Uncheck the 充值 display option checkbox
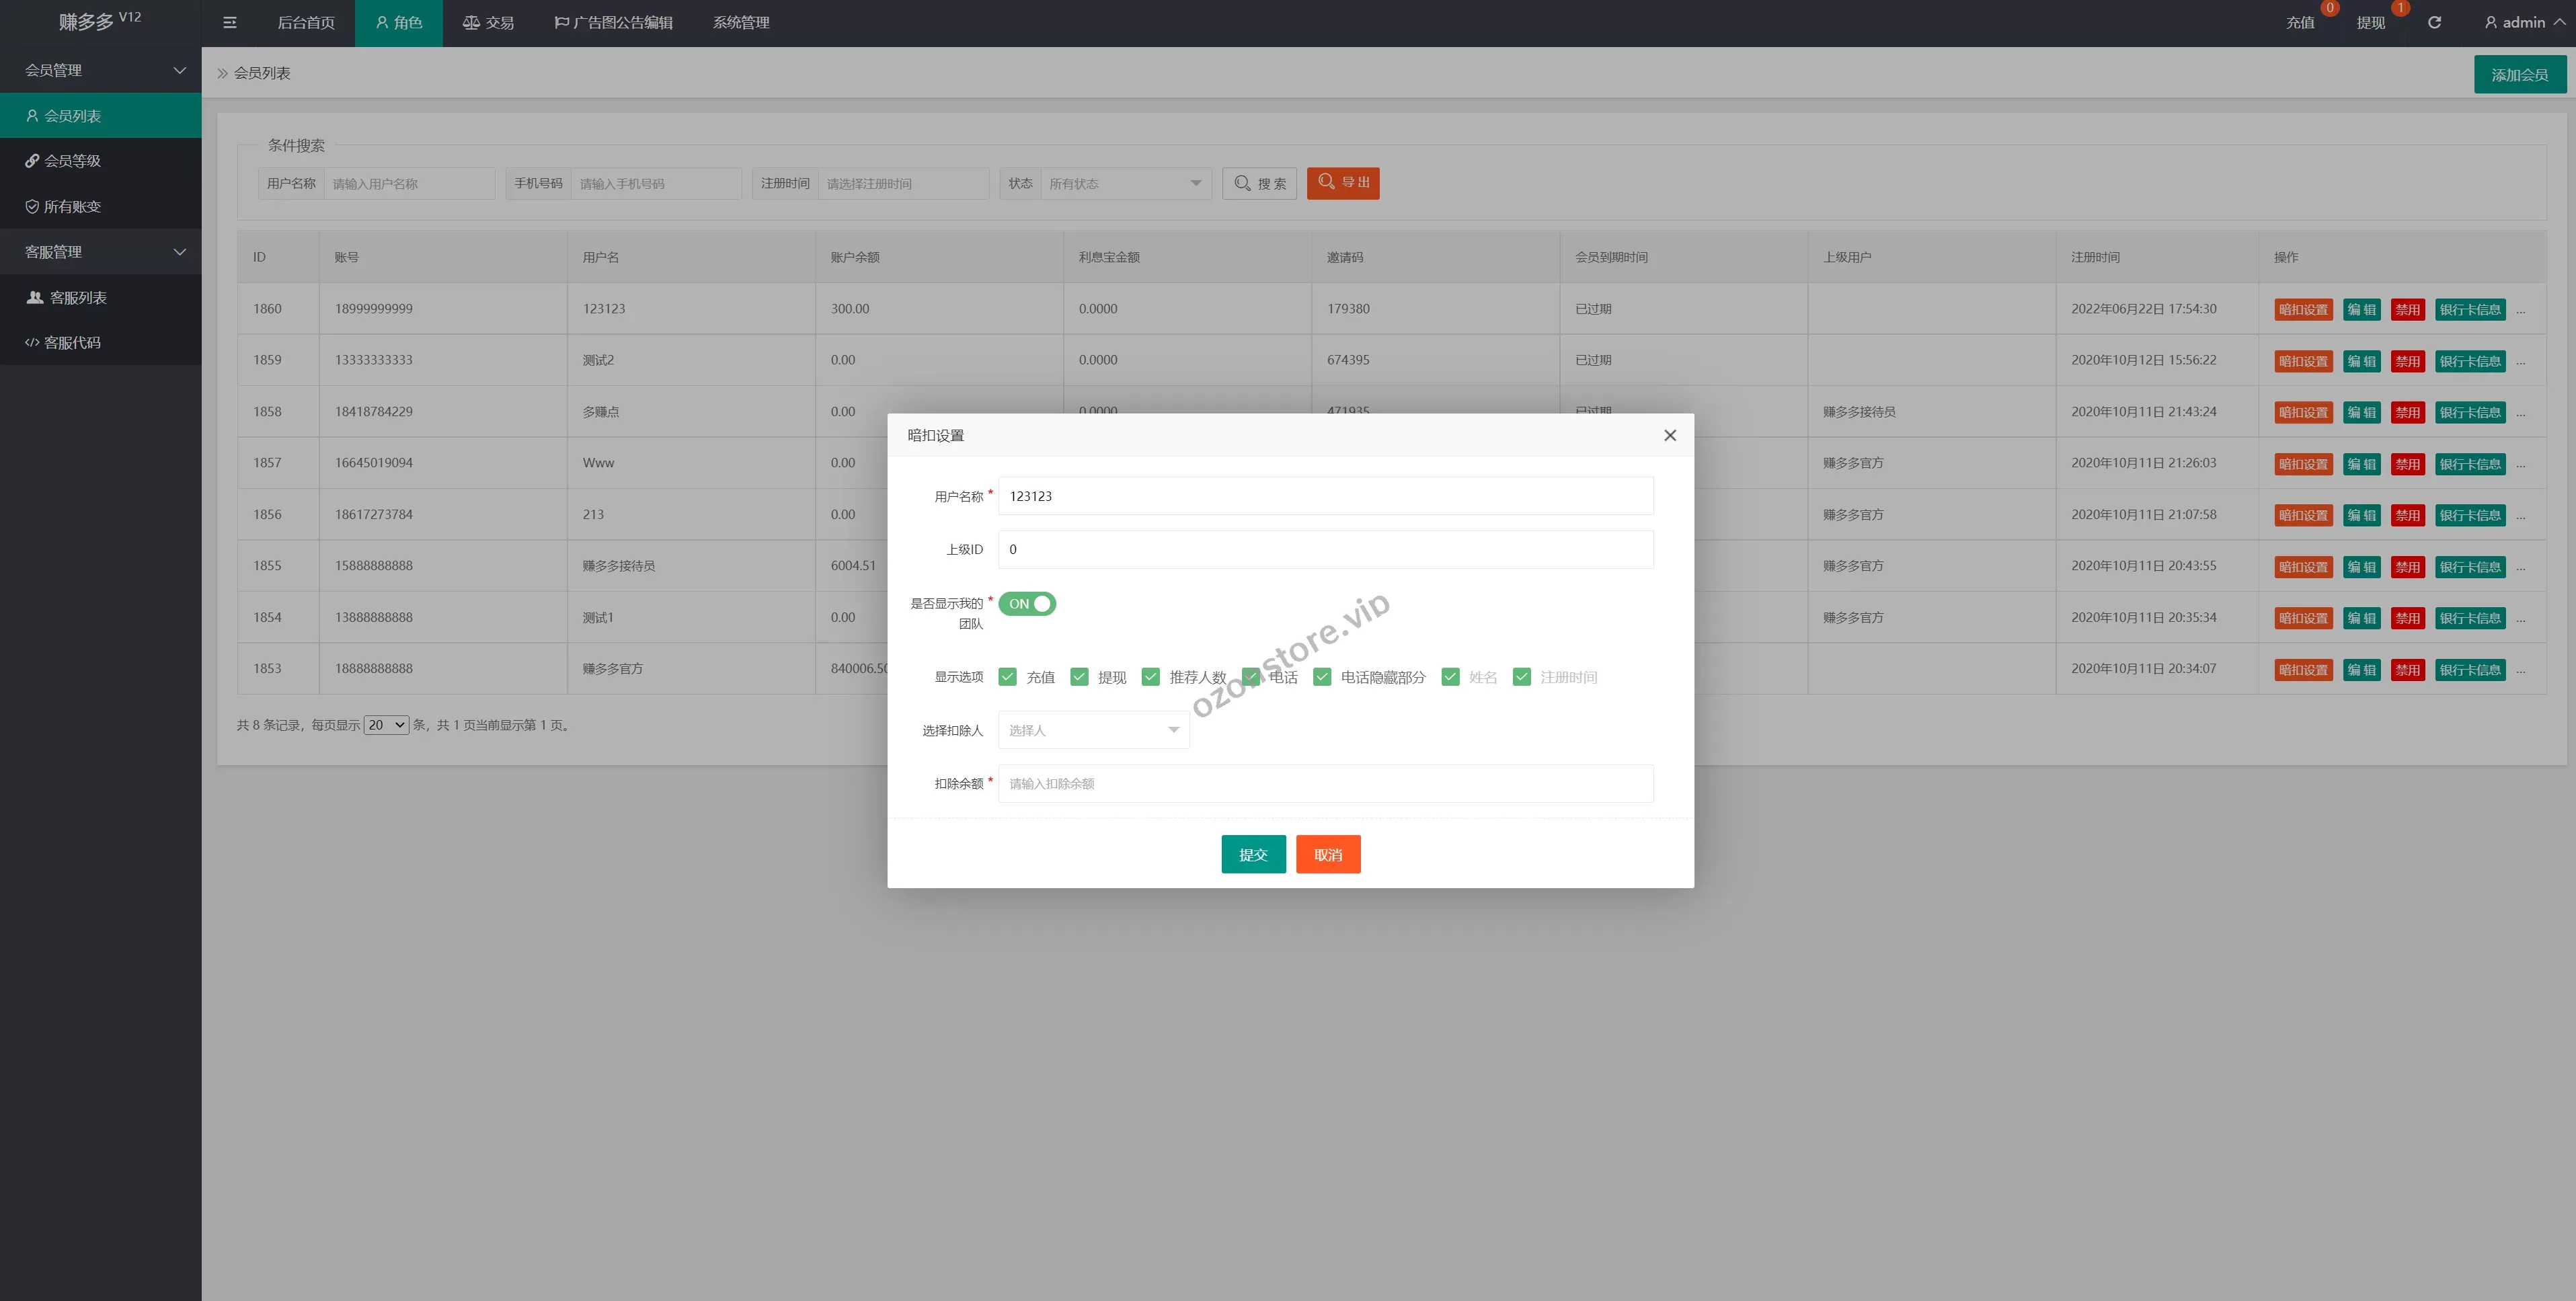 1007,677
